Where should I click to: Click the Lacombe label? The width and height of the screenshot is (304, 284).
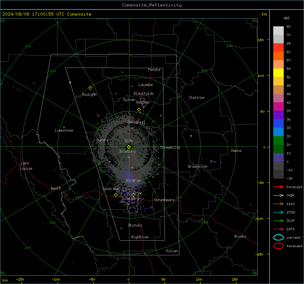(x=146, y=85)
